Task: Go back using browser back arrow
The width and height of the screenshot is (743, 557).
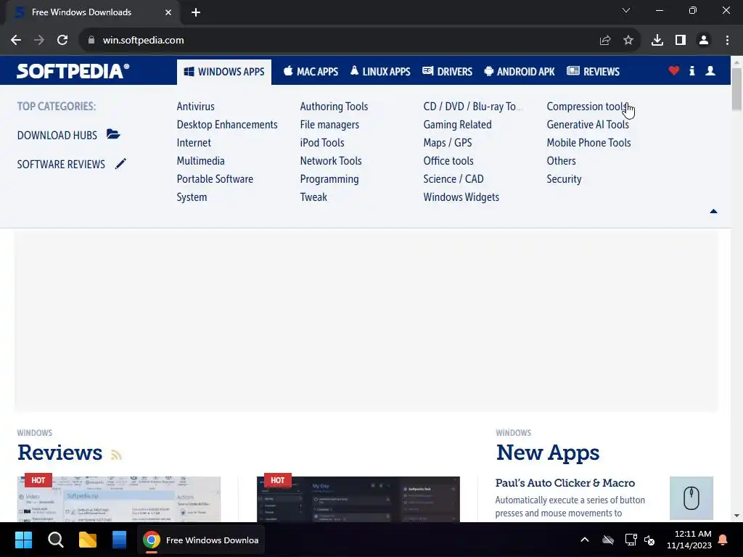Action: tap(16, 41)
